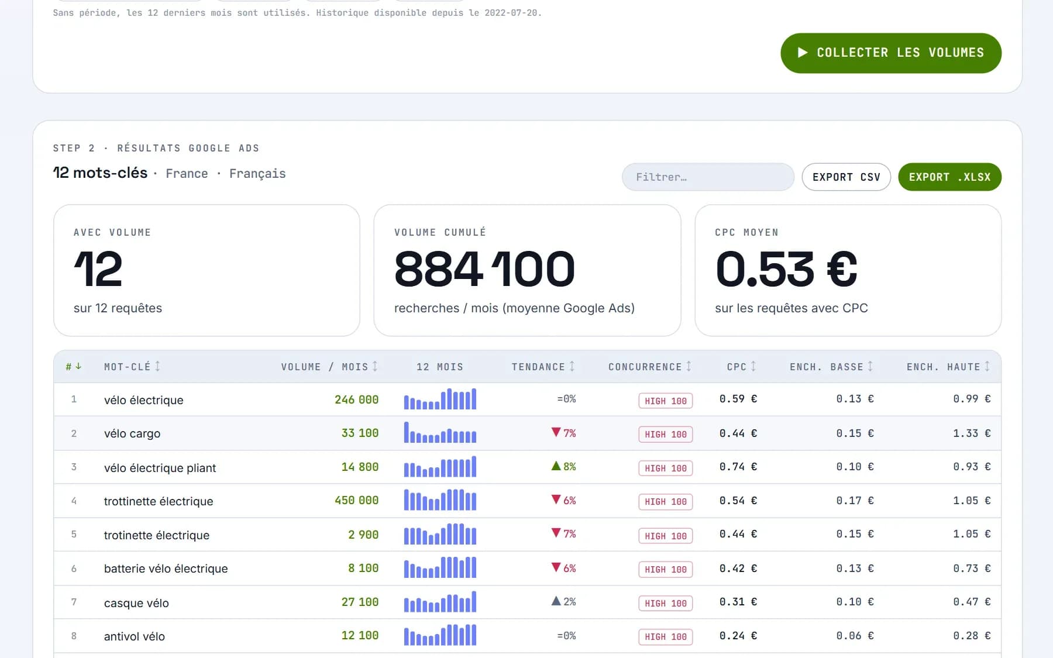Click the 0.74 € CPC value
The image size is (1053, 658).
[738, 467]
